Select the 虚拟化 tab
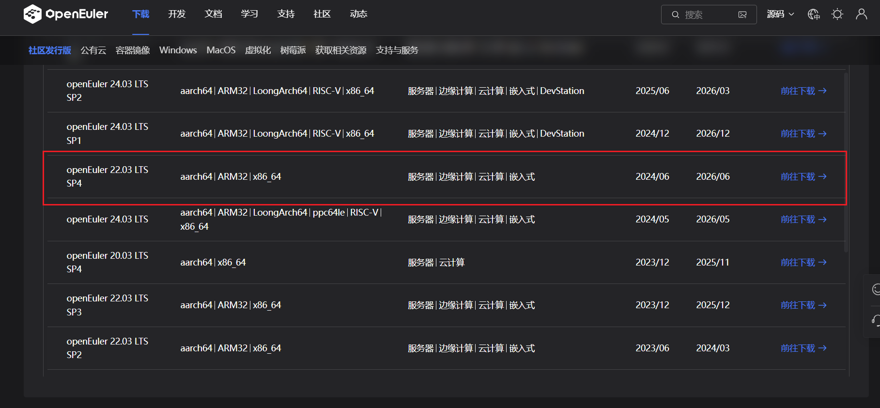Screen dimensions: 880x408 coord(258,50)
